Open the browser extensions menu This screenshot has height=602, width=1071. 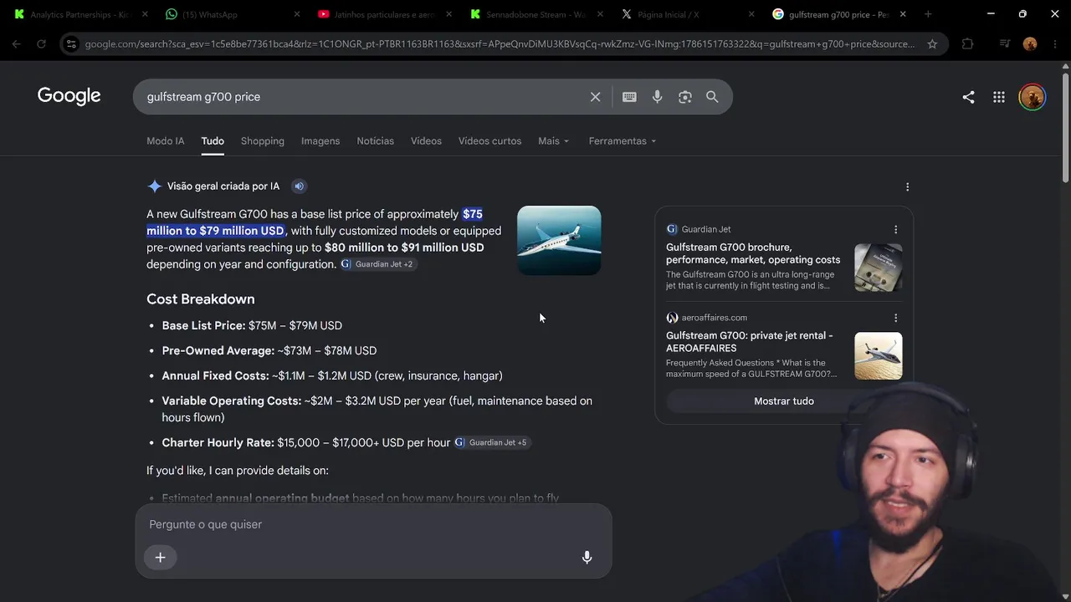click(967, 44)
